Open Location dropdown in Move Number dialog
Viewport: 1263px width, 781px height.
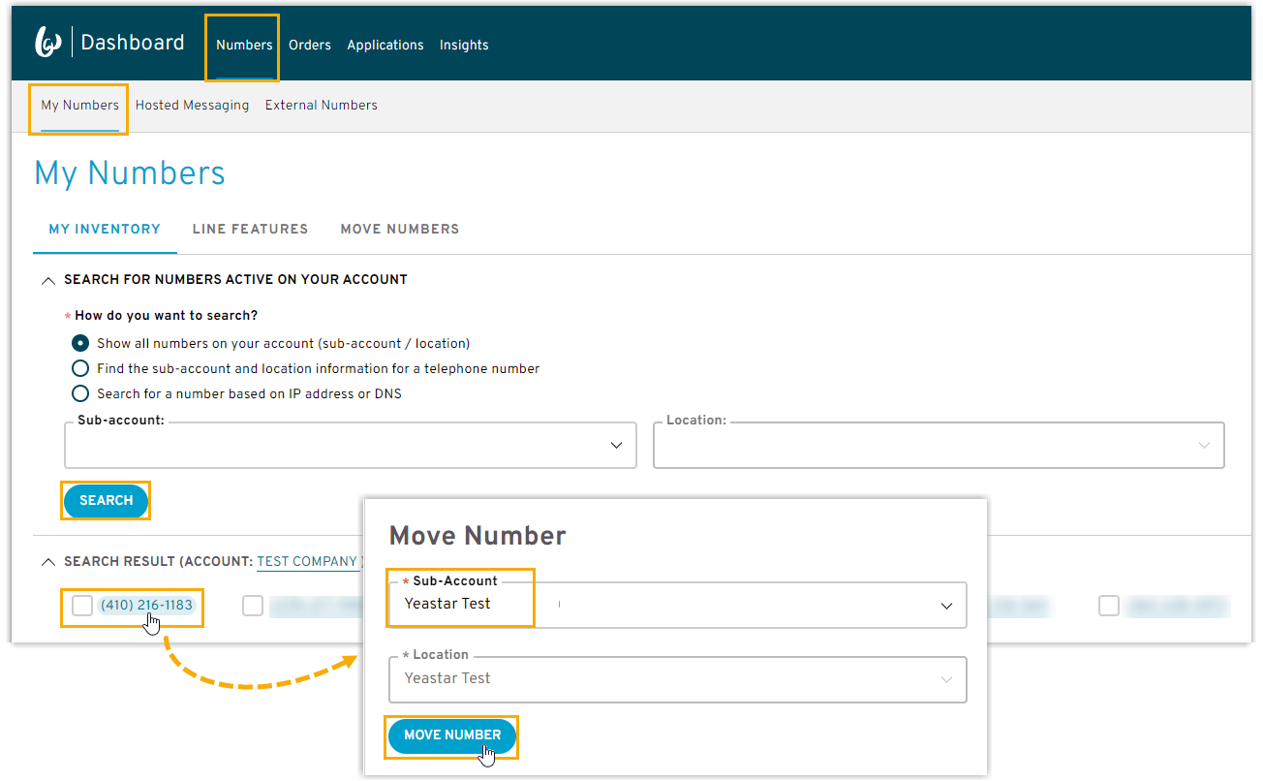tap(678, 679)
